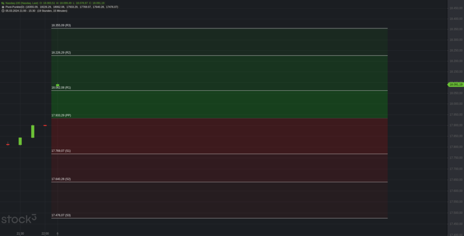
Task: Click the 17.640,28 (S2) support line label
Action: pos(61,179)
